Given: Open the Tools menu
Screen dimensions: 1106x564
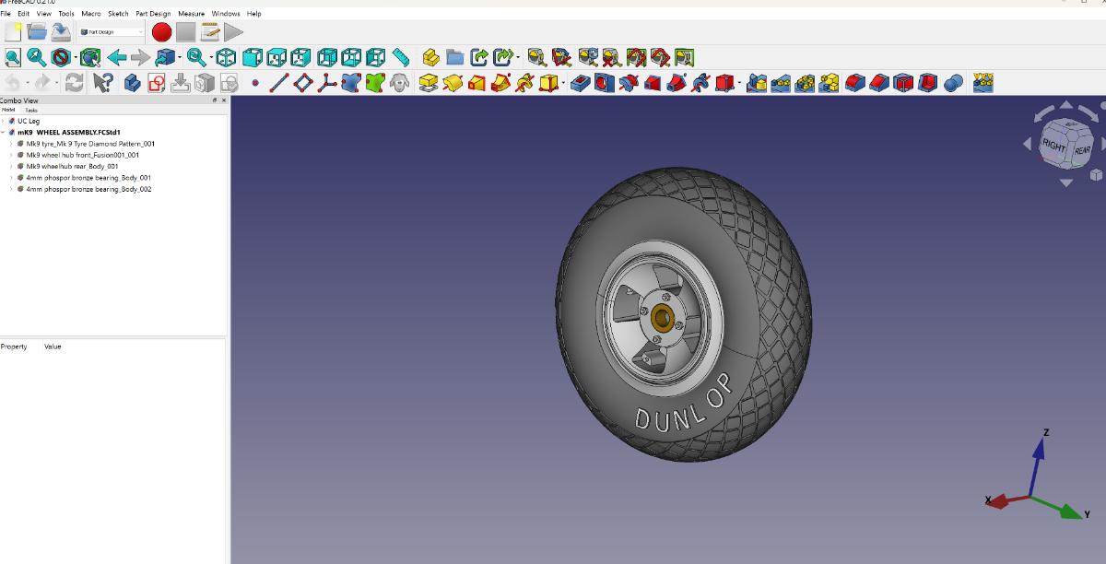Looking at the screenshot, I should click(66, 14).
